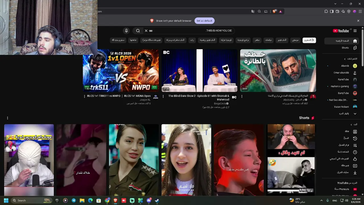Open Brave VPN shield icon
The image size is (364, 205).
349,11
